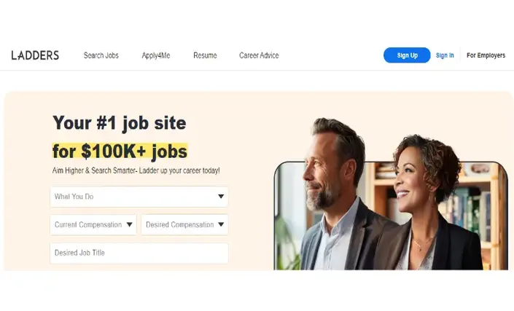The image size is (514, 311).
Task: Click the 'Your #1 job site' headline
Action: pos(120,123)
